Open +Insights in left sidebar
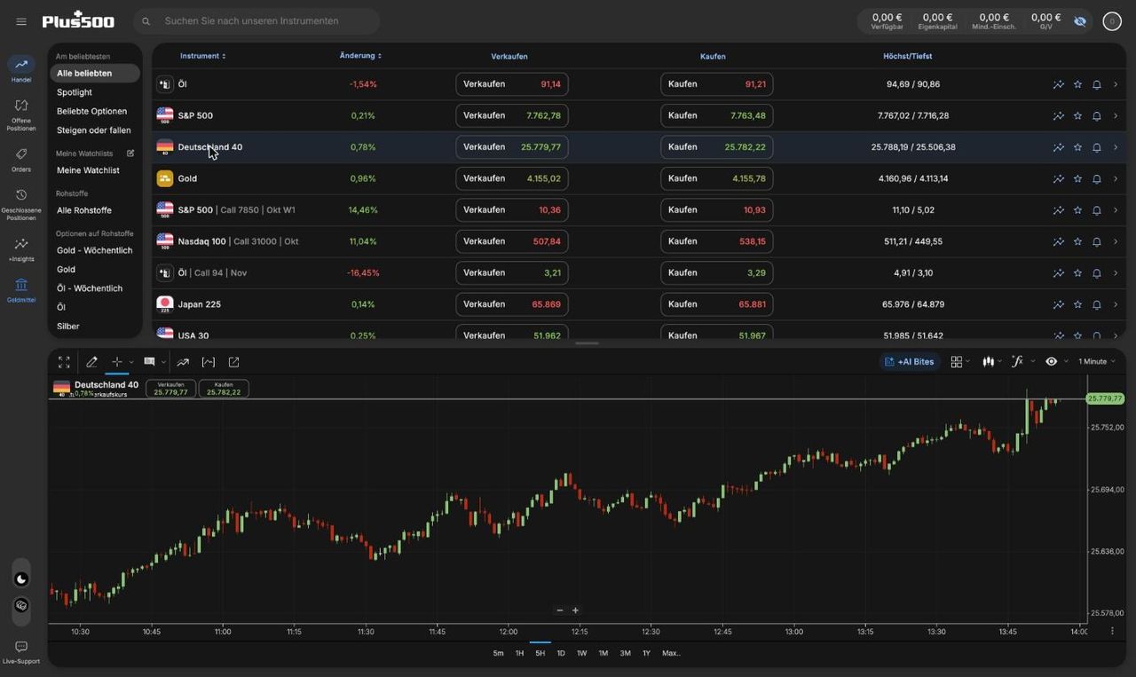This screenshot has width=1136, height=677. (x=21, y=249)
